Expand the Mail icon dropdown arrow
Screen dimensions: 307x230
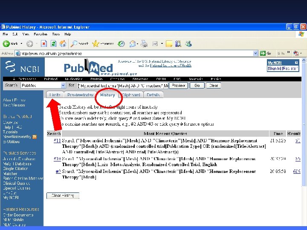coord(137,43)
